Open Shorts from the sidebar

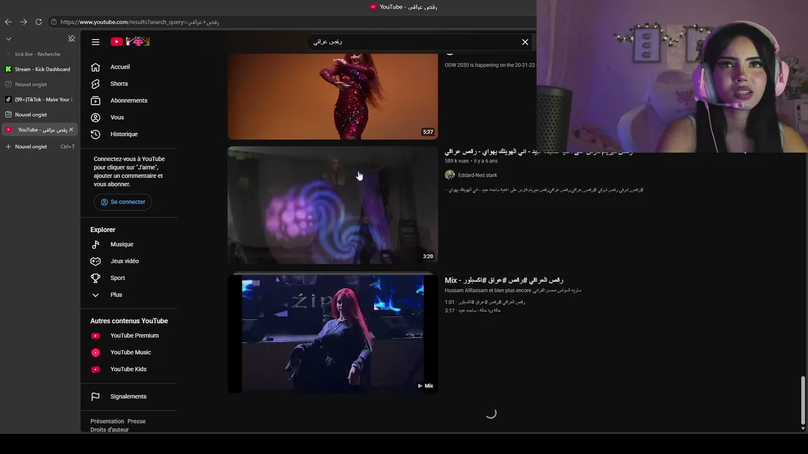pos(129,84)
